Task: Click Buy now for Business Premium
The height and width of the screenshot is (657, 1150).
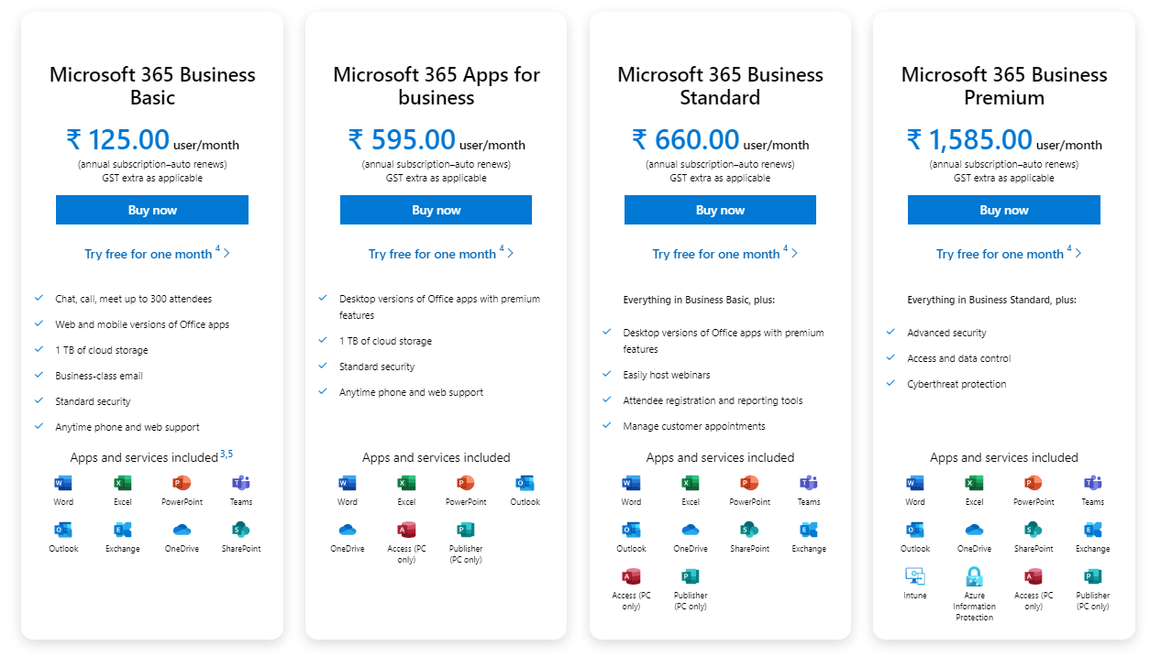Action: point(1004,210)
